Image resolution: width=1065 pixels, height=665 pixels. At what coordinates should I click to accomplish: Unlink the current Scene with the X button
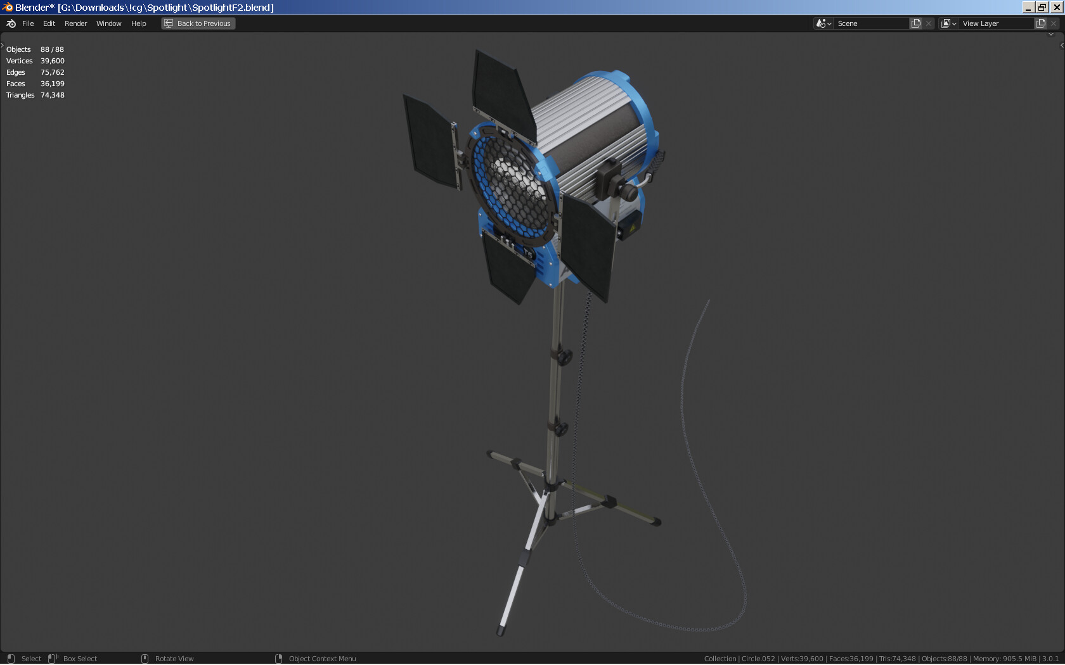click(x=929, y=23)
